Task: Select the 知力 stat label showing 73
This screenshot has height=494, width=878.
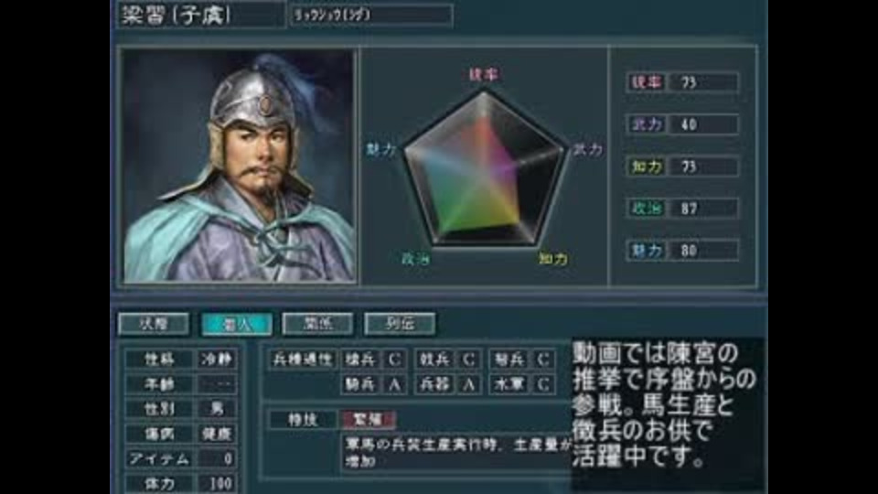Action: coord(647,166)
